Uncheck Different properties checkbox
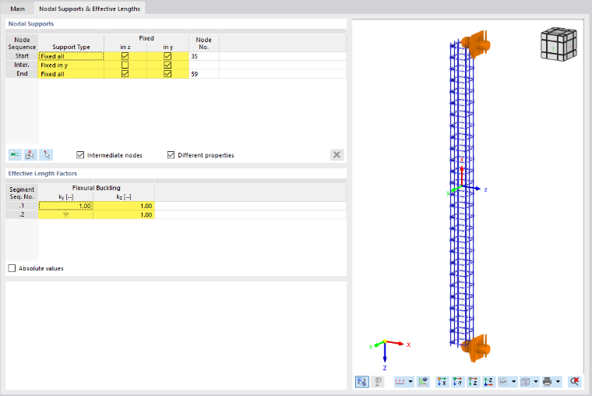The image size is (592, 396). click(171, 155)
